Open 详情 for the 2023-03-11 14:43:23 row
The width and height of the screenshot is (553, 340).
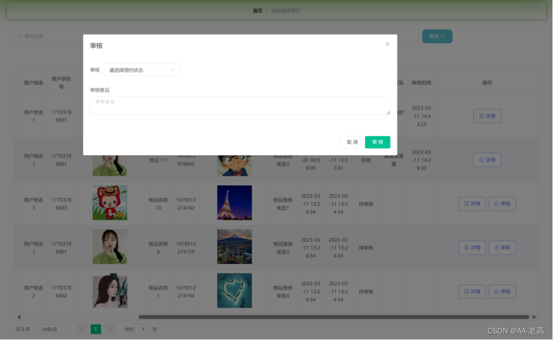click(x=487, y=116)
